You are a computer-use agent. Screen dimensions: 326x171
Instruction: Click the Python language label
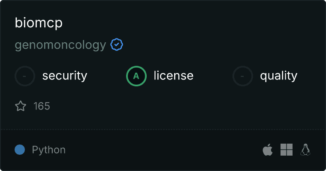click(x=48, y=150)
